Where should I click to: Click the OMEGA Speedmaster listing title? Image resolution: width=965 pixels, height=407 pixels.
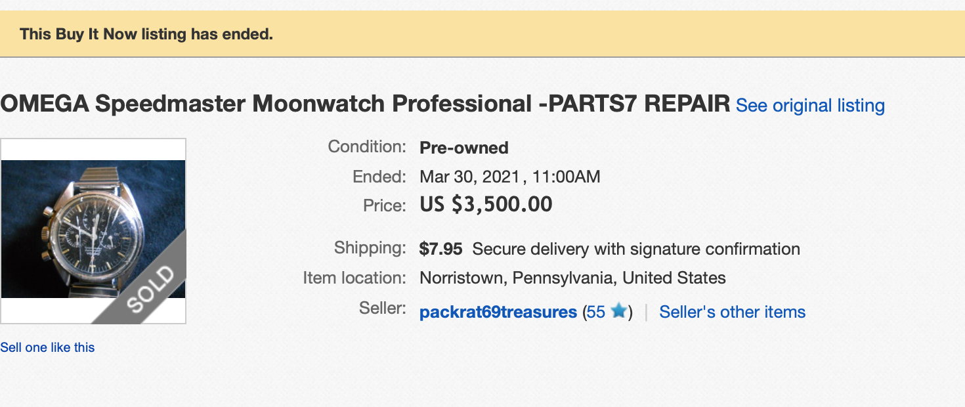pyautogui.click(x=365, y=104)
